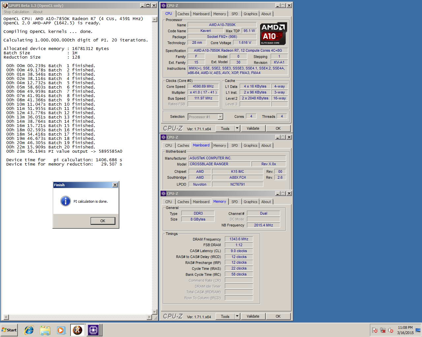Select CPU-Z taskbar icon

pyautogui.click(x=93, y=330)
